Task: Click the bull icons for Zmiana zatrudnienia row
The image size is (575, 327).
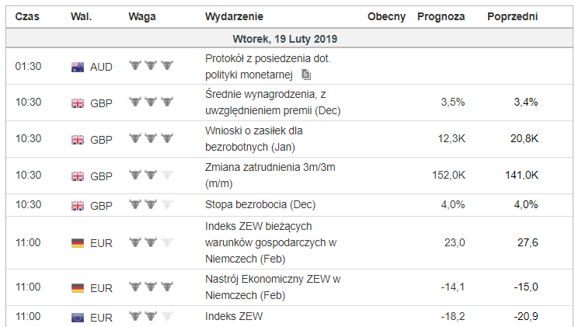Action: point(152,175)
